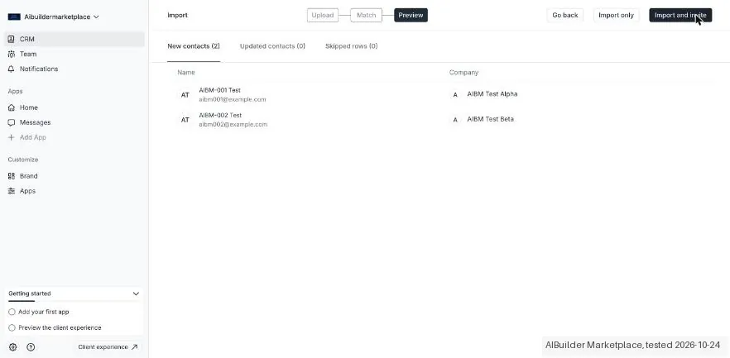
Task: Click the Preview import step
Action: tap(411, 15)
